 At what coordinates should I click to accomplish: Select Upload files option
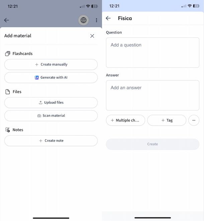coord(51,102)
